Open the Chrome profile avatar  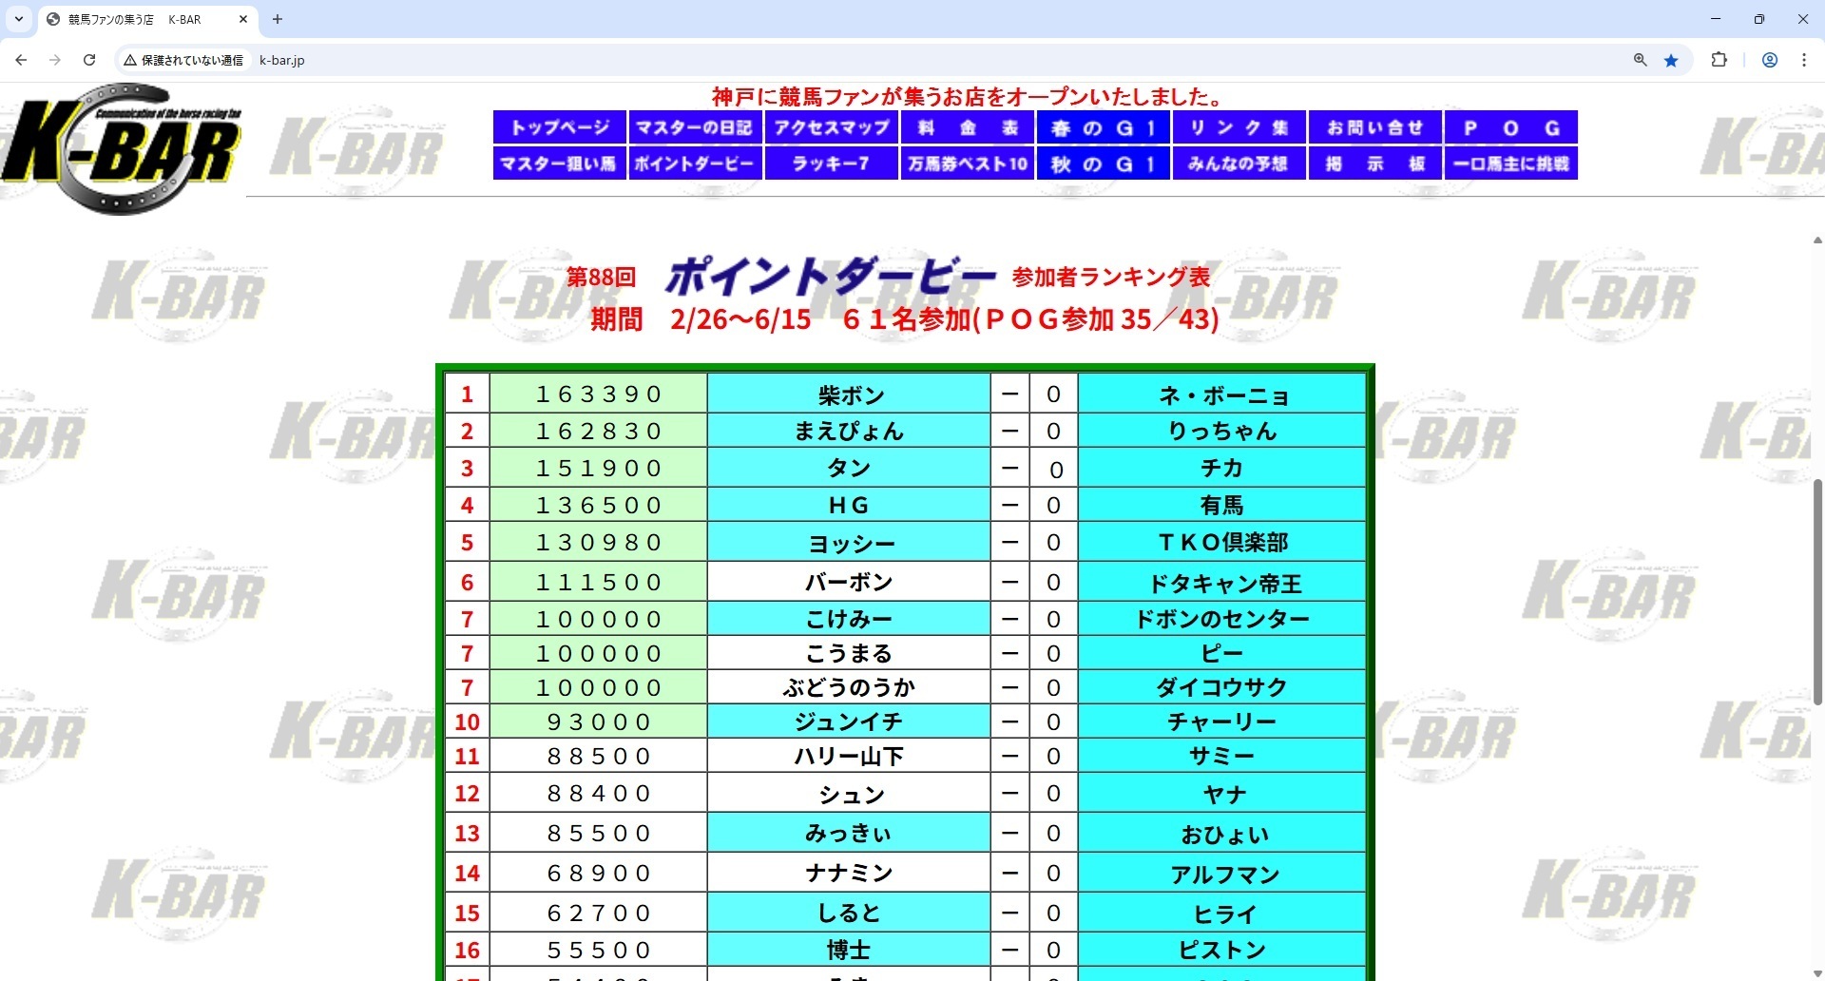click(1770, 60)
